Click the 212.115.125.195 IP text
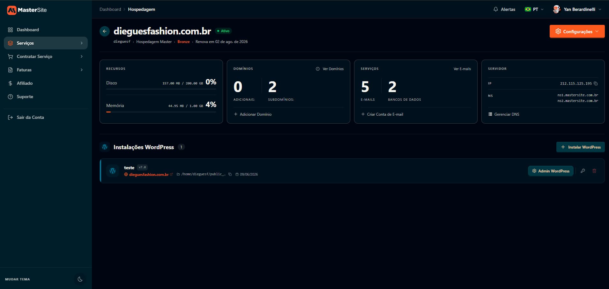Image resolution: width=609 pixels, height=289 pixels. coord(576,83)
